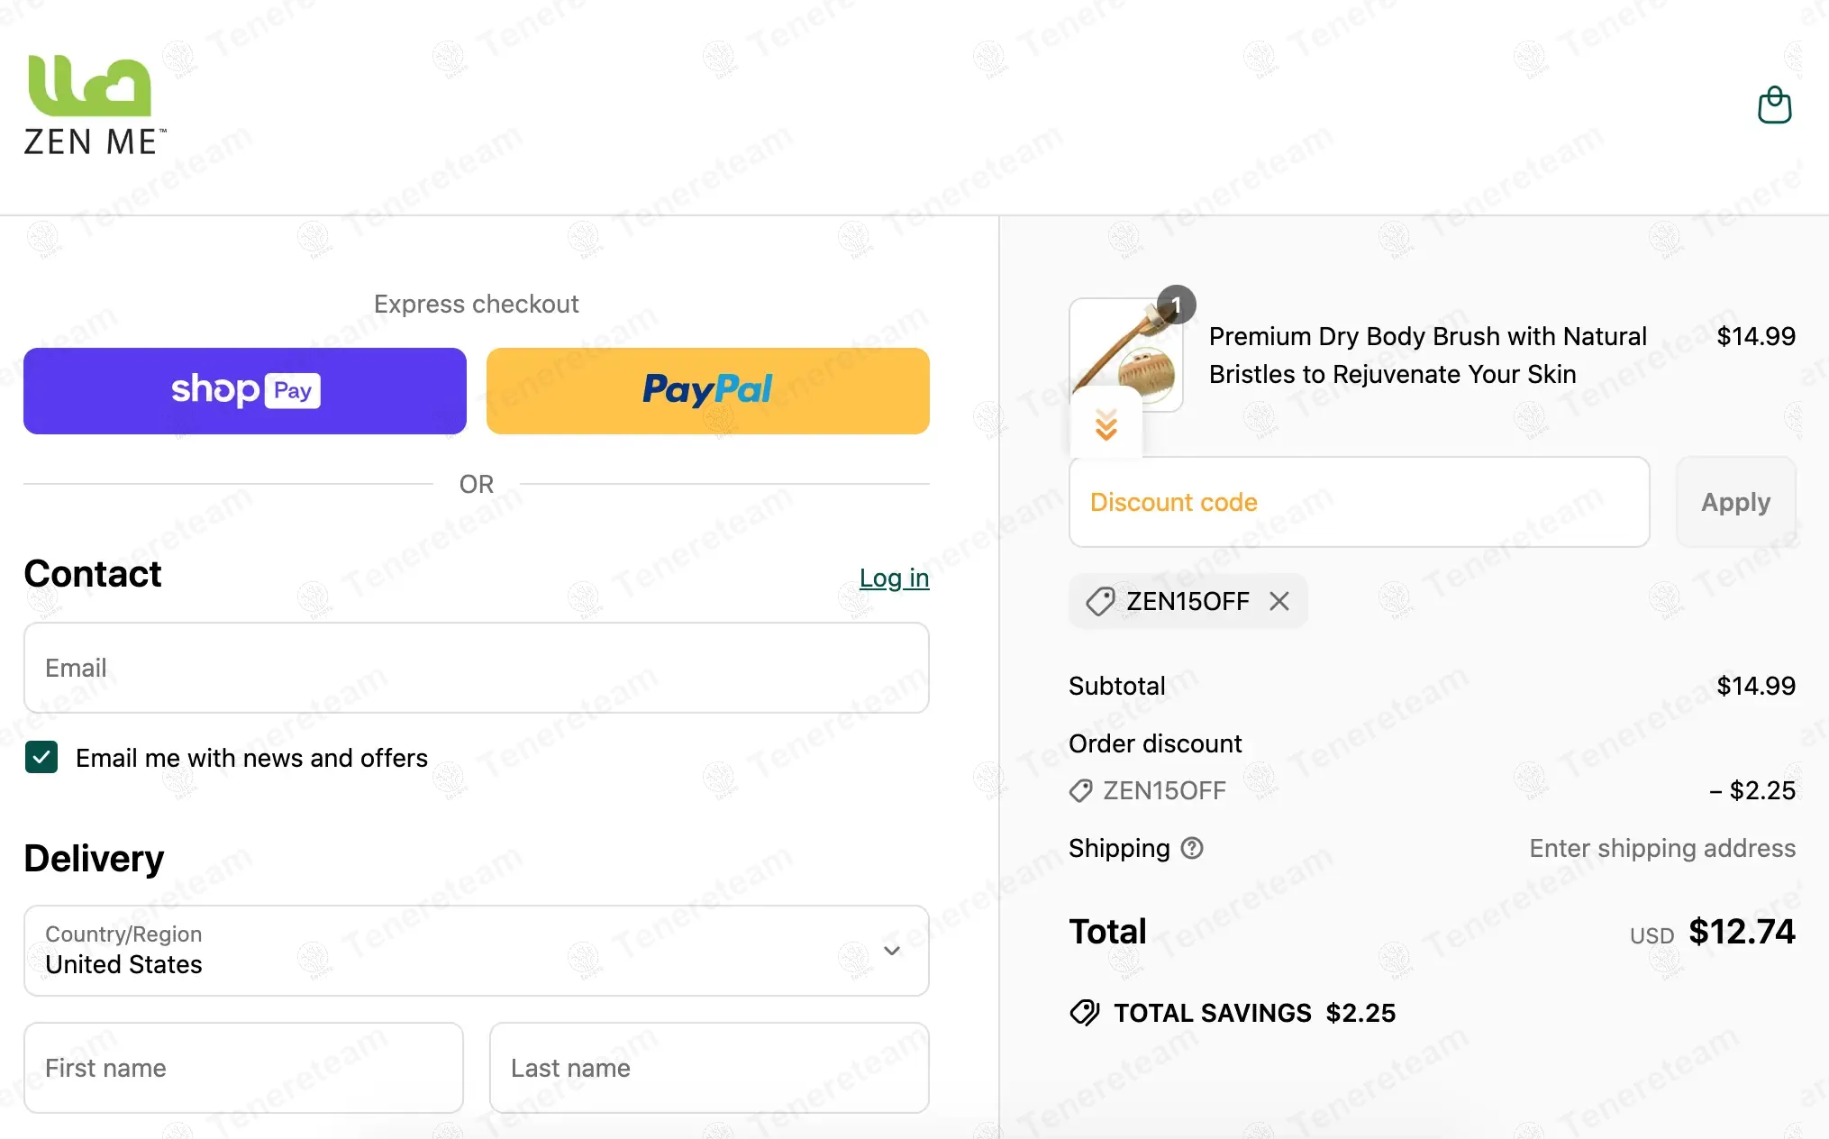This screenshot has width=1829, height=1139.
Task: Click the First name field
Action: (243, 1068)
